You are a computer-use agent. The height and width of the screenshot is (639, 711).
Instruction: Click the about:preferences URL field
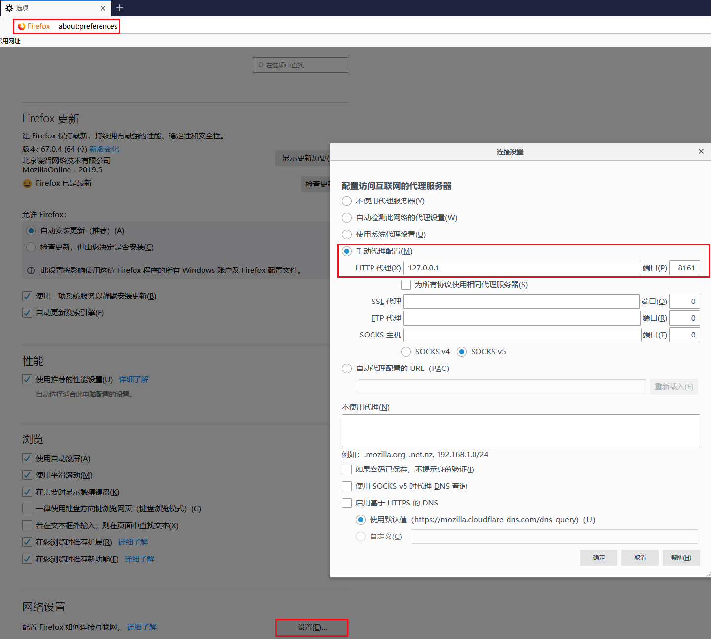pos(88,26)
